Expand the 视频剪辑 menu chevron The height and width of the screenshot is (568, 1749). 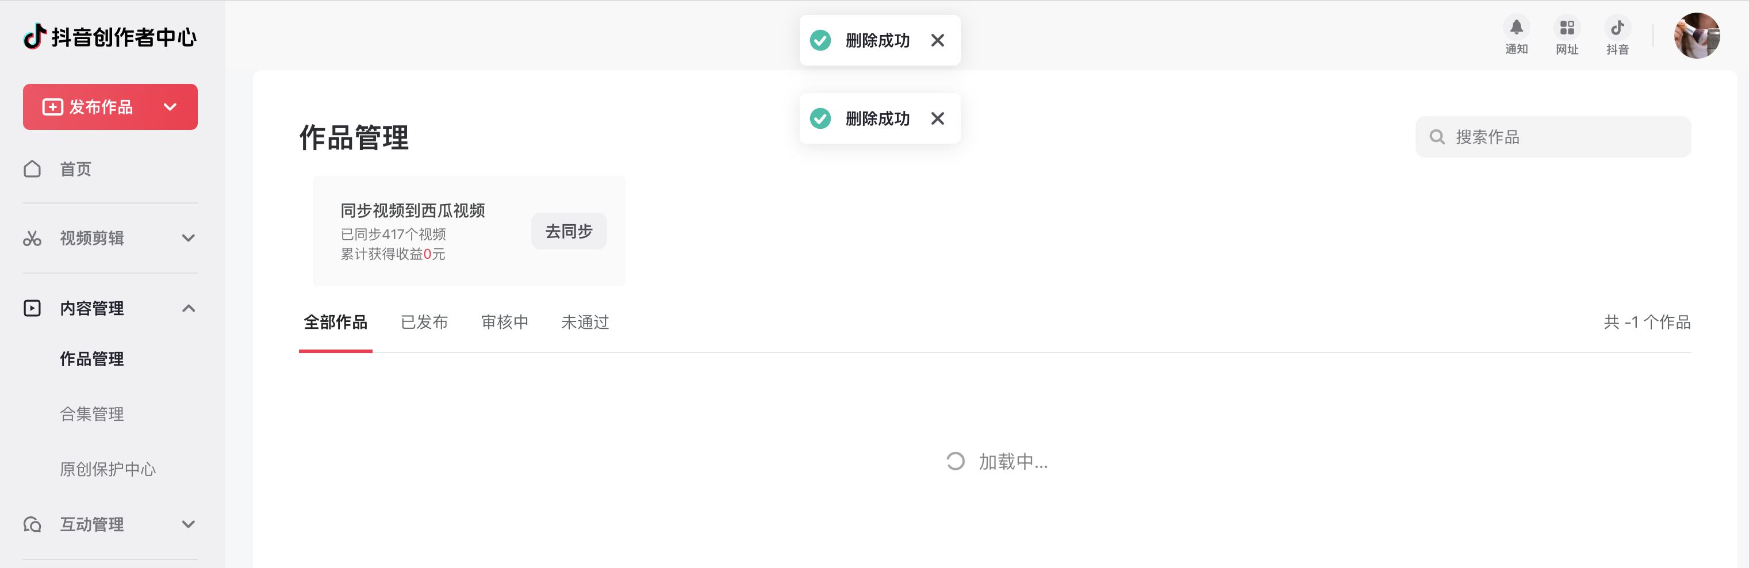[x=189, y=238]
